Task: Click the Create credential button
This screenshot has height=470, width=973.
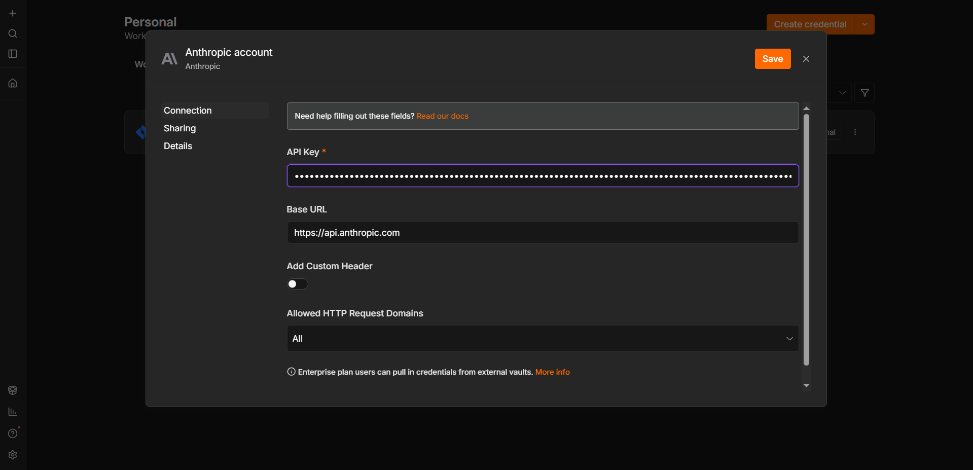Action: tap(810, 24)
